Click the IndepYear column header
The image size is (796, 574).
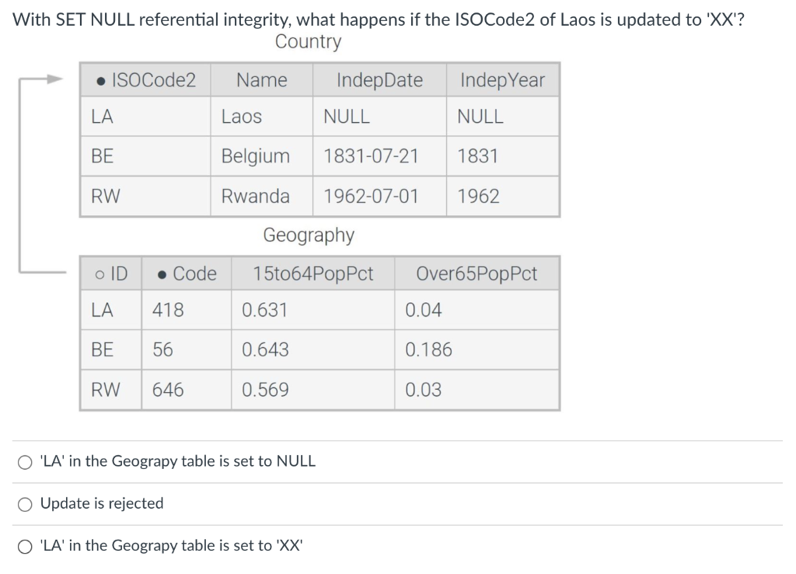click(501, 79)
